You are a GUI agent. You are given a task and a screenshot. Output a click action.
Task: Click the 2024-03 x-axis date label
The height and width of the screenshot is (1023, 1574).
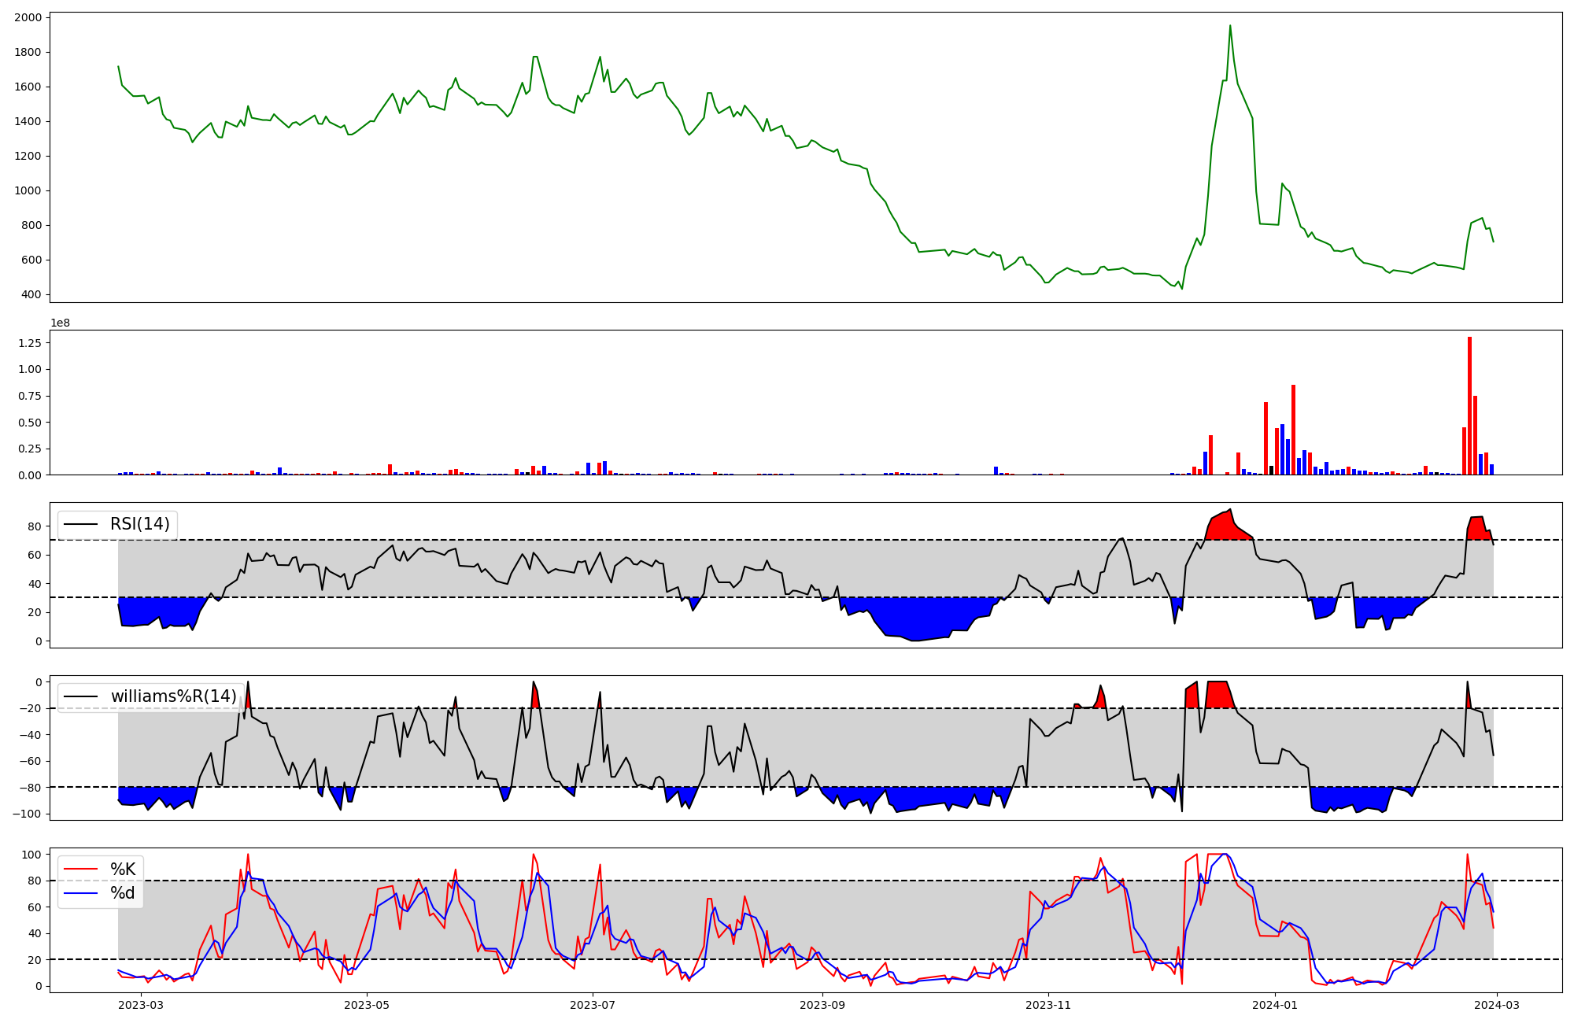[x=1496, y=1004]
